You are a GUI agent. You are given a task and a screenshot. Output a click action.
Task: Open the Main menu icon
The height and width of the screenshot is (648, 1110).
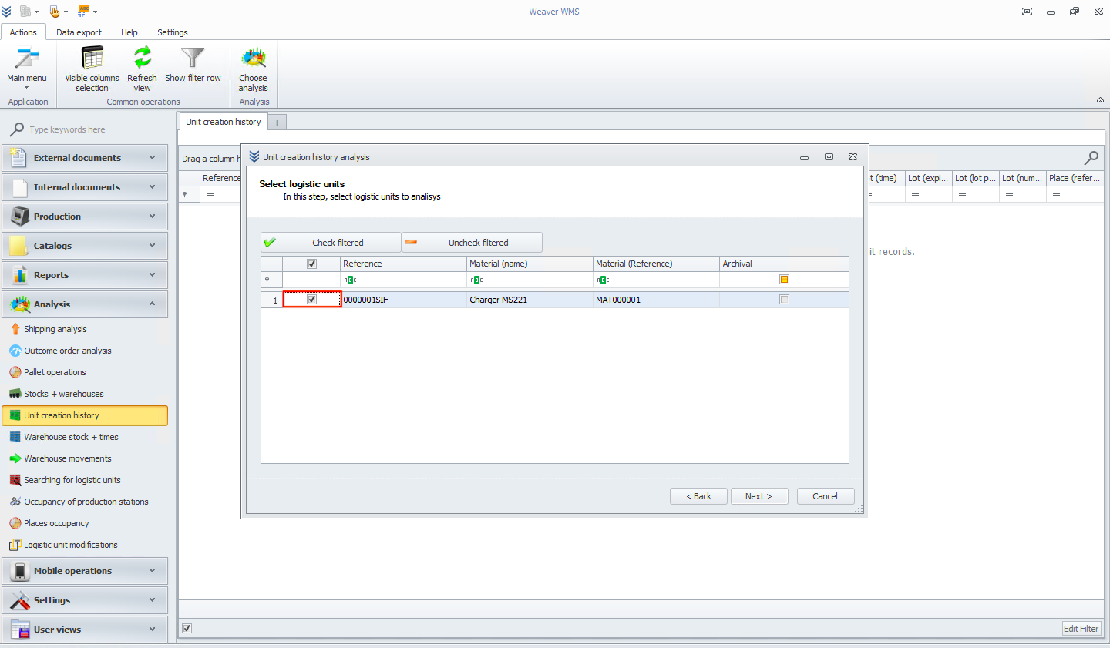(x=27, y=59)
